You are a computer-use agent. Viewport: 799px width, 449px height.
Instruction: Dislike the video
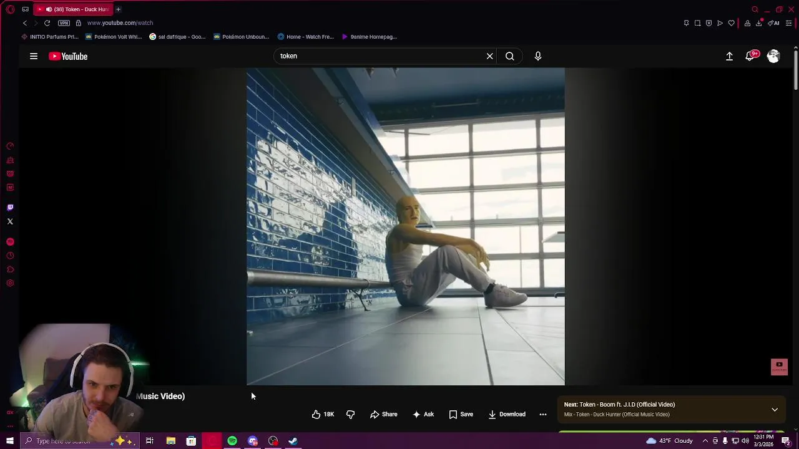point(350,414)
